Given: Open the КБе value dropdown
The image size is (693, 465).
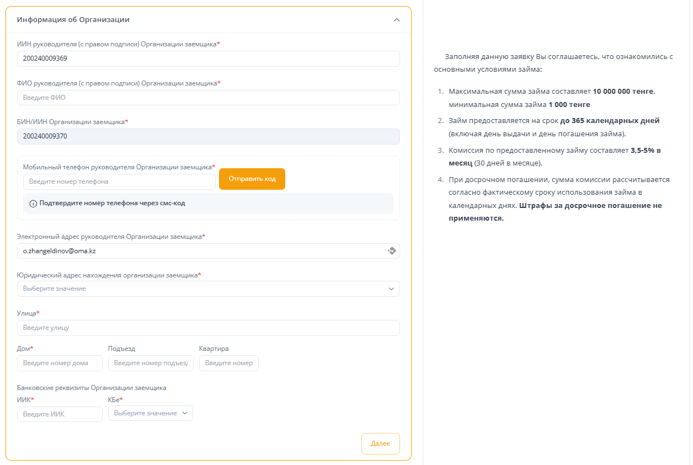Looking at the screenshot, I should 151,413.
